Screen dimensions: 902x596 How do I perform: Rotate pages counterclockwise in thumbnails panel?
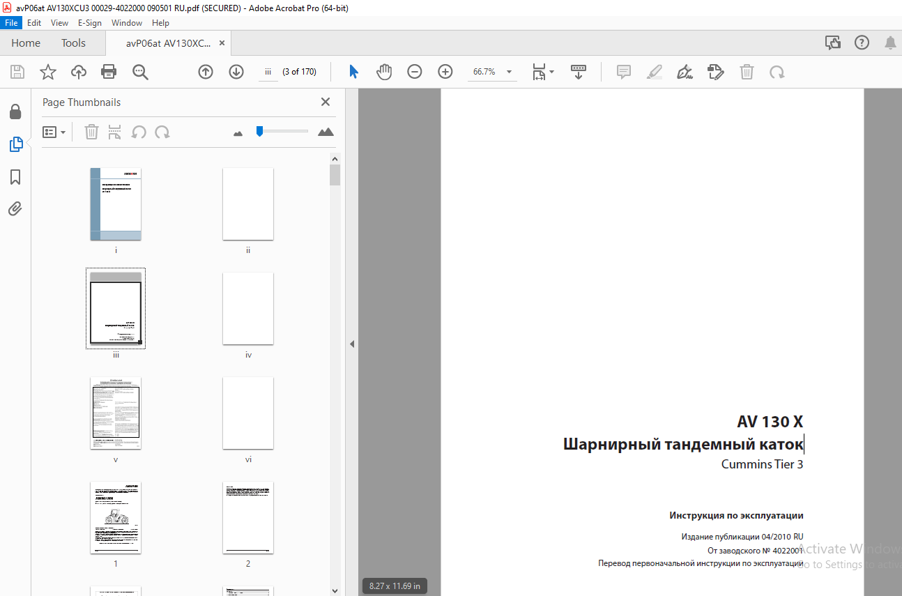coord(139,132)
